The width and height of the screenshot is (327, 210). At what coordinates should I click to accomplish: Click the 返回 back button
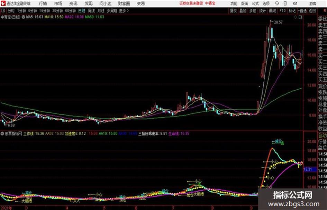pos(312,11)
